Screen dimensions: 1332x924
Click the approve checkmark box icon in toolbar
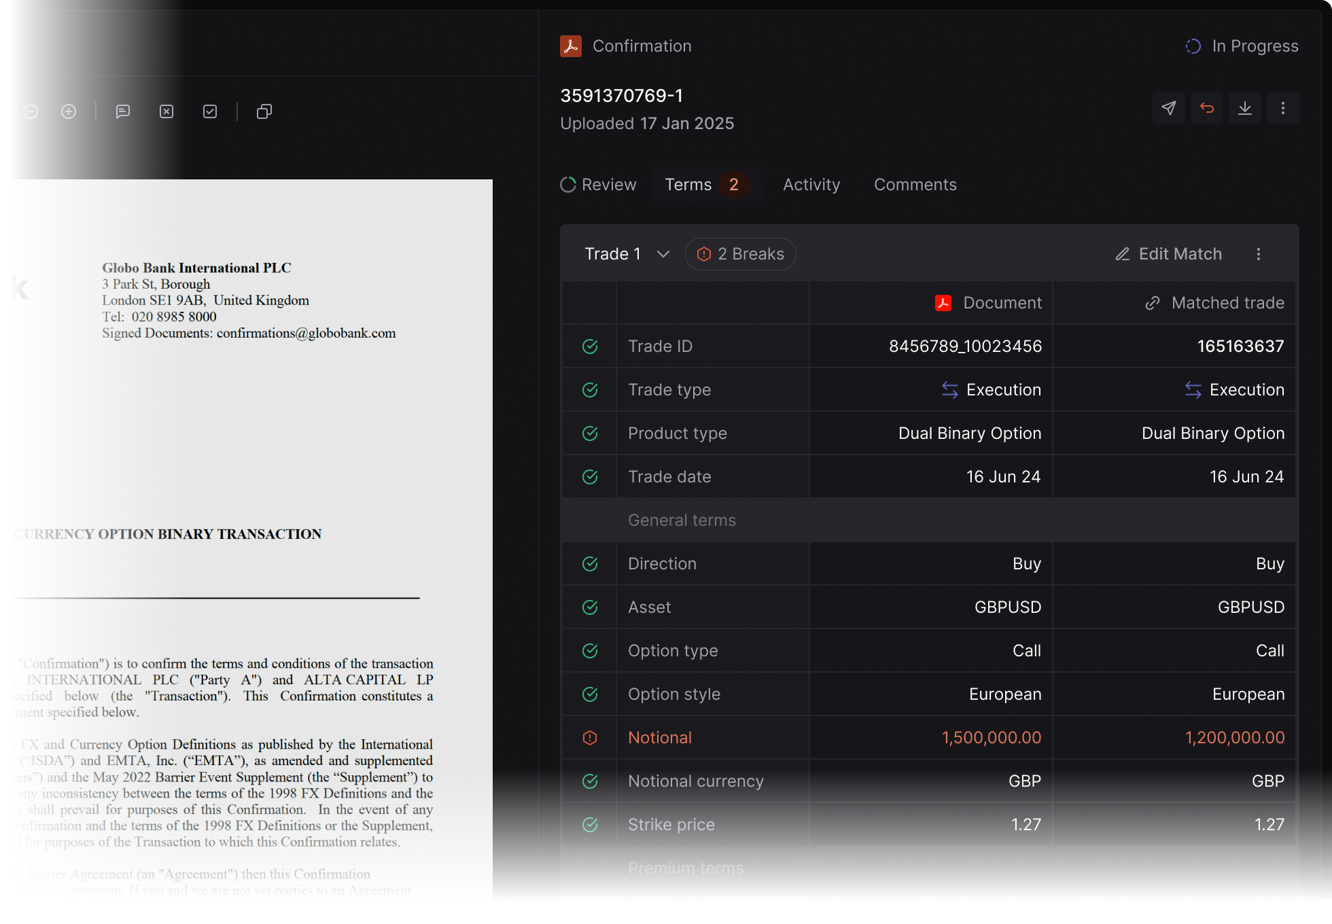(x=210, y=111)
